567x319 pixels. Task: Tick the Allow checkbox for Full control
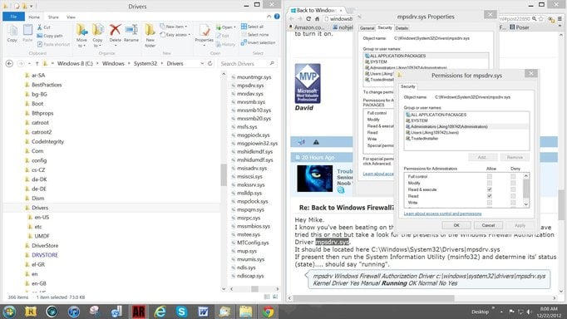pos(489,177)
